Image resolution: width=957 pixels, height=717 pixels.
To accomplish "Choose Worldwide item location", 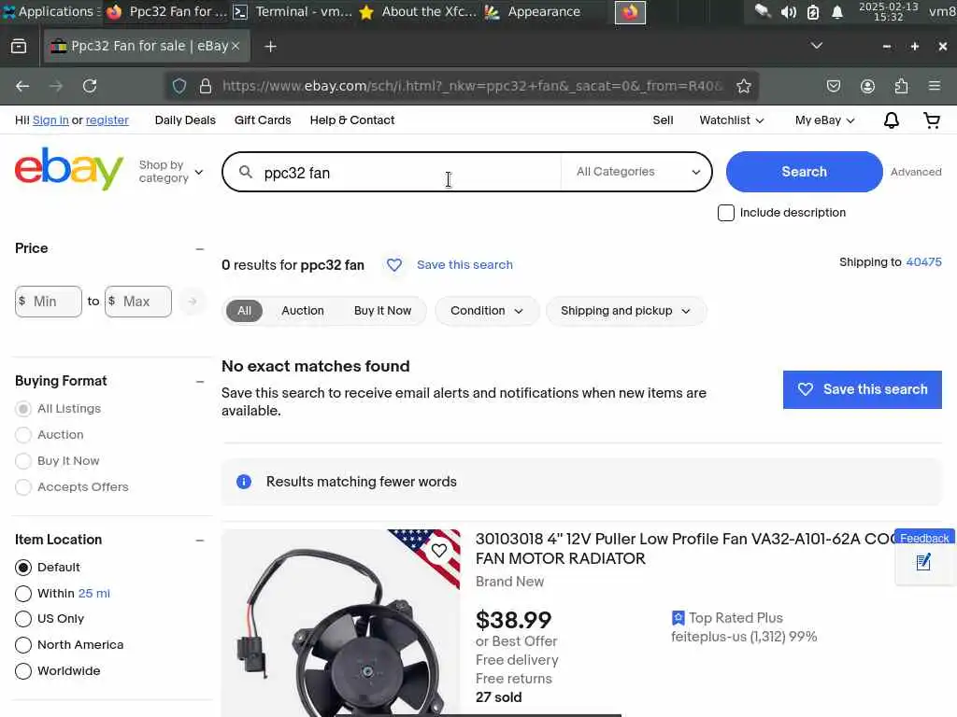I will pos(23,671).
